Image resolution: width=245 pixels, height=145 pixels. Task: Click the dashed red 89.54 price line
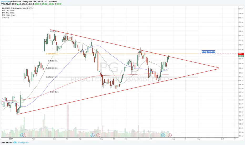click(x=218, y=54)
